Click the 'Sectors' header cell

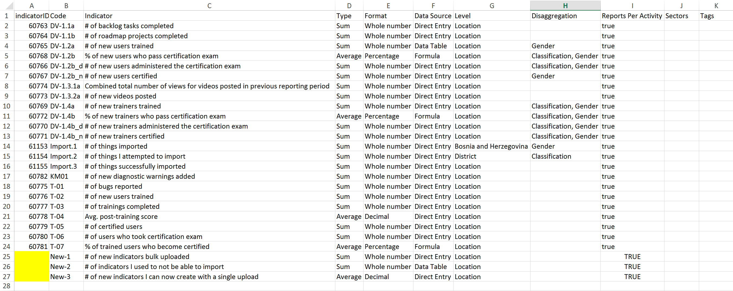coord(677,16)
